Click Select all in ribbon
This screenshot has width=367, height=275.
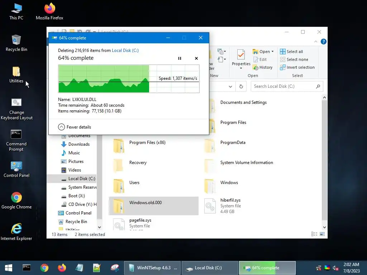(291, 52)
